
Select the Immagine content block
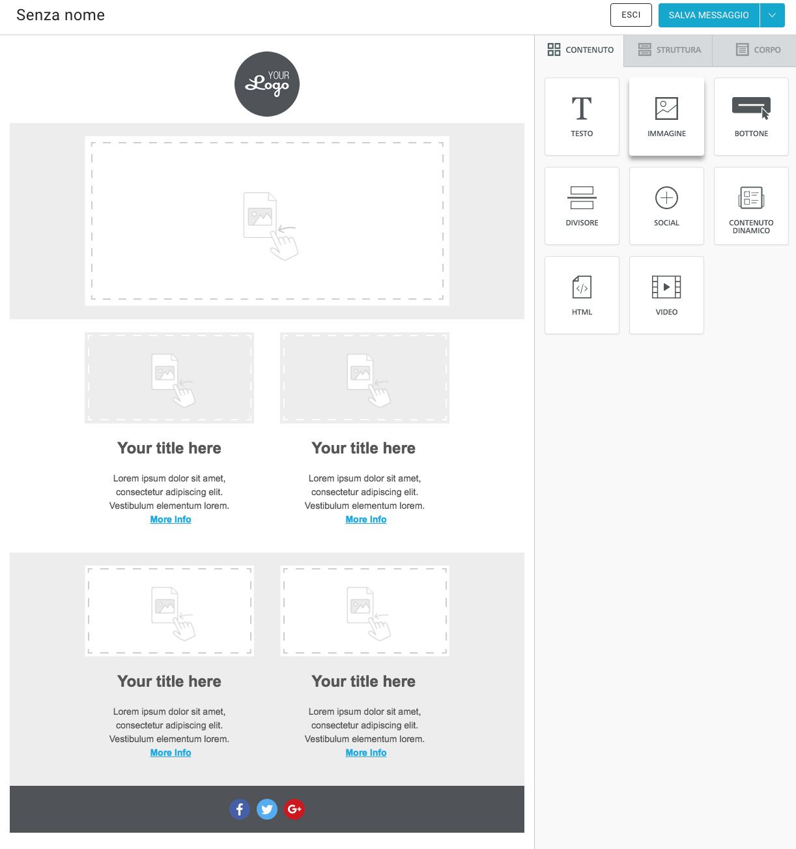pyautogui.click(x=666, y=117)
